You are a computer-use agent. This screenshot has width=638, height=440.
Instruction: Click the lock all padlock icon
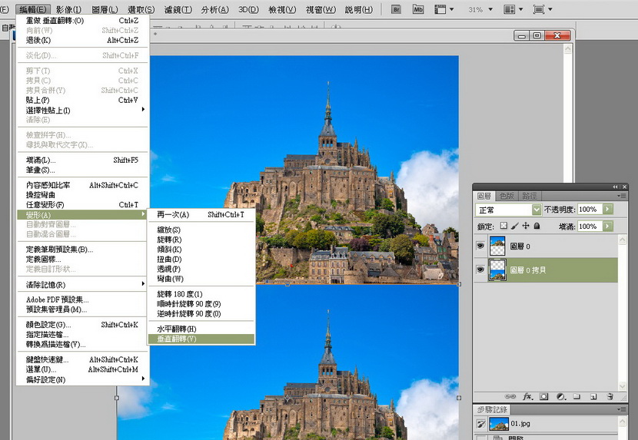coord(537,226)
